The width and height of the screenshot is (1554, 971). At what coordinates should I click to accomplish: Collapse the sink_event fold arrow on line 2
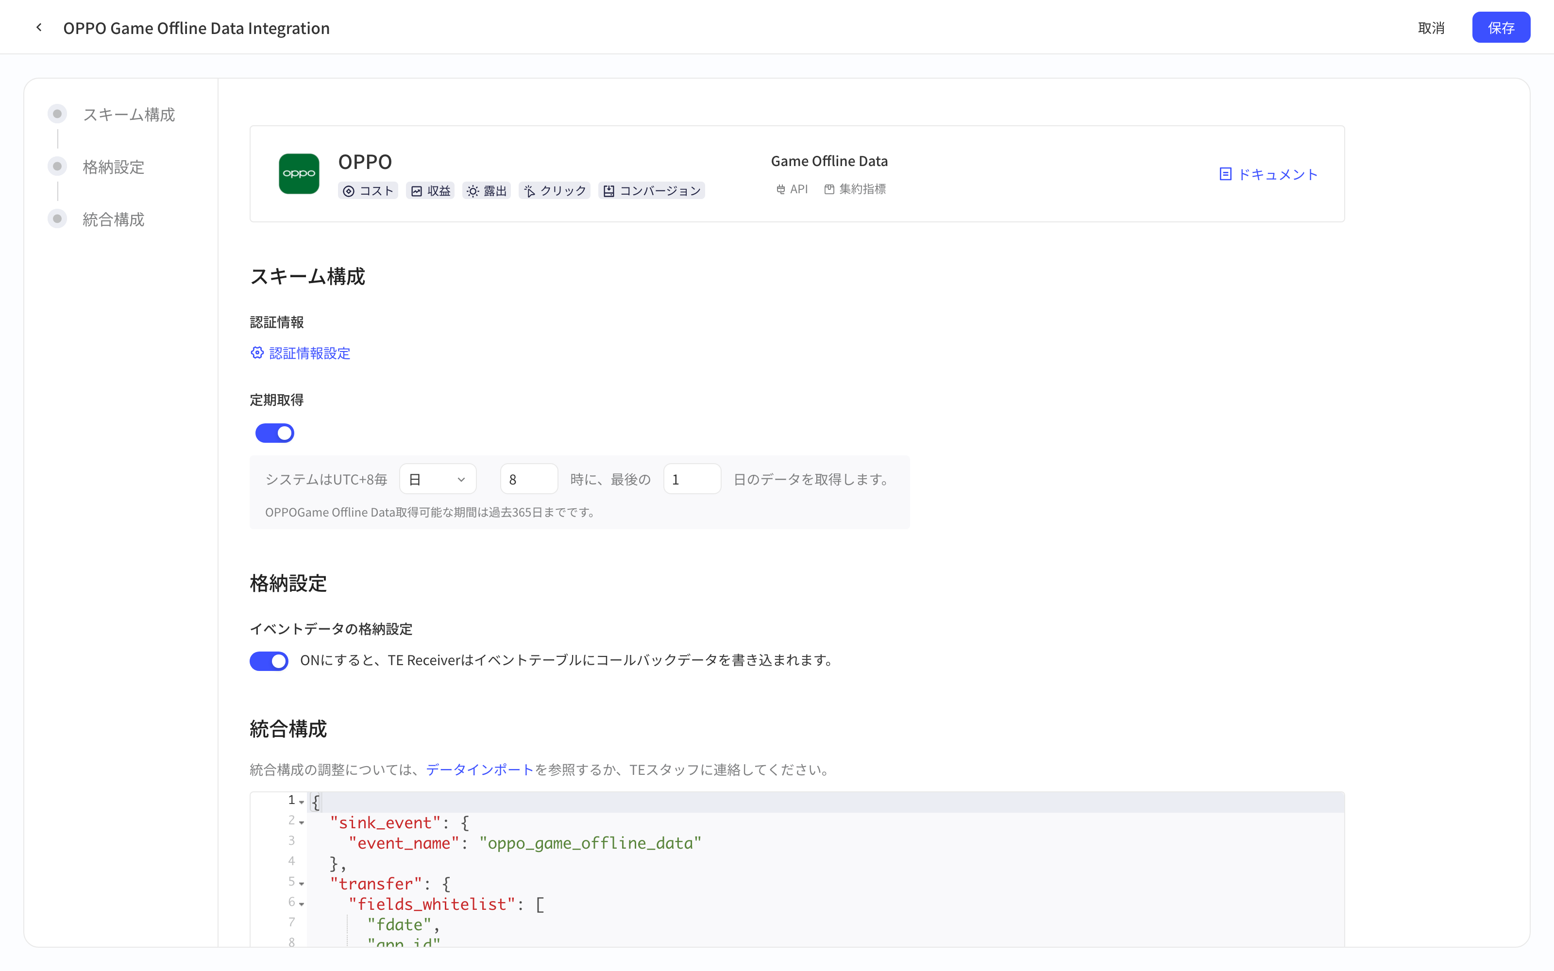pos(301,822)
